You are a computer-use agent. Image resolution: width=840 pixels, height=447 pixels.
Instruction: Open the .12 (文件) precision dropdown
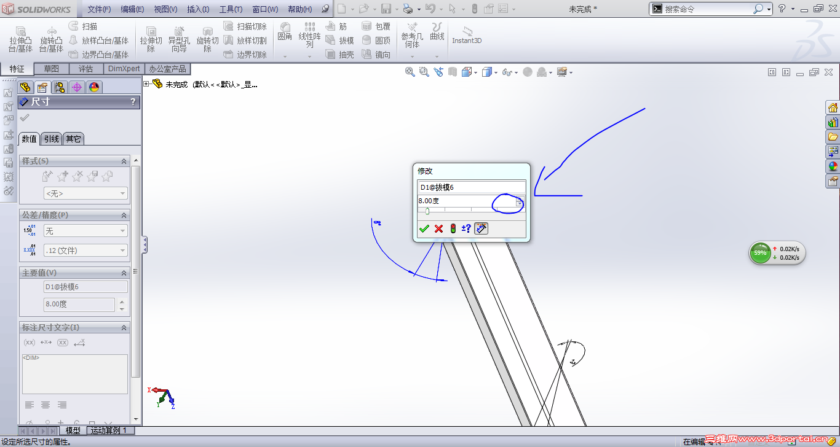pyautogui.click(x=85, y=251)
